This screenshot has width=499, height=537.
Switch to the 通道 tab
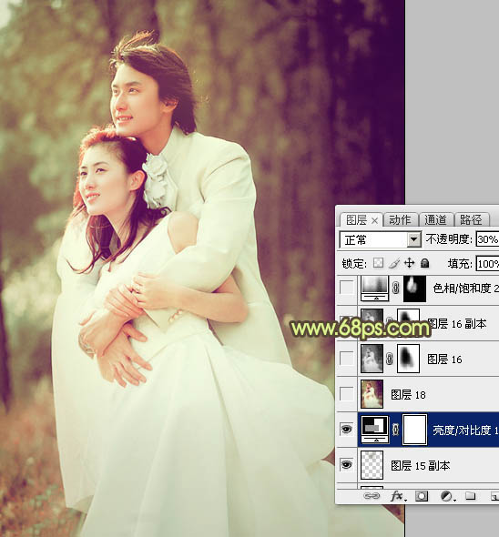tap(436, 219)
